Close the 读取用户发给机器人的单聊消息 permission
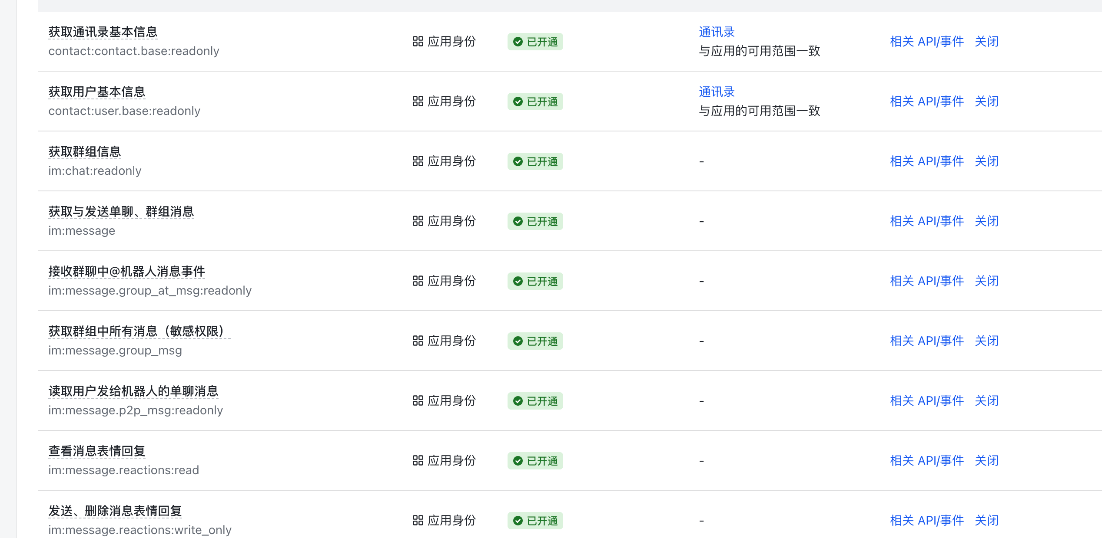The image size is (1102, 538). pos(986,401)
